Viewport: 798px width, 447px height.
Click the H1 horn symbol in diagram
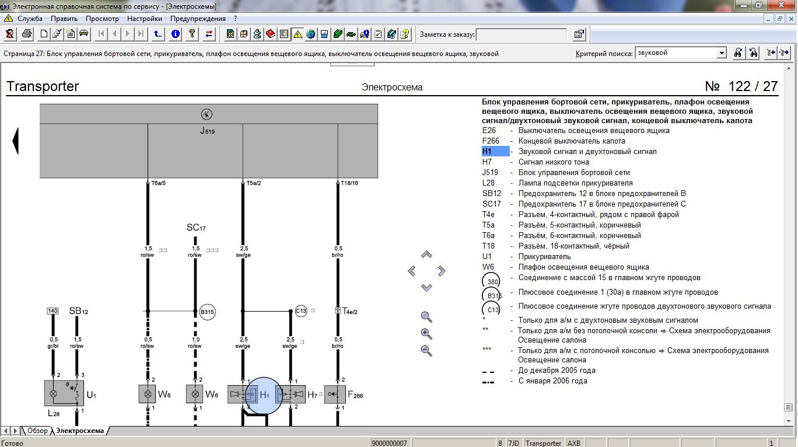242,394
